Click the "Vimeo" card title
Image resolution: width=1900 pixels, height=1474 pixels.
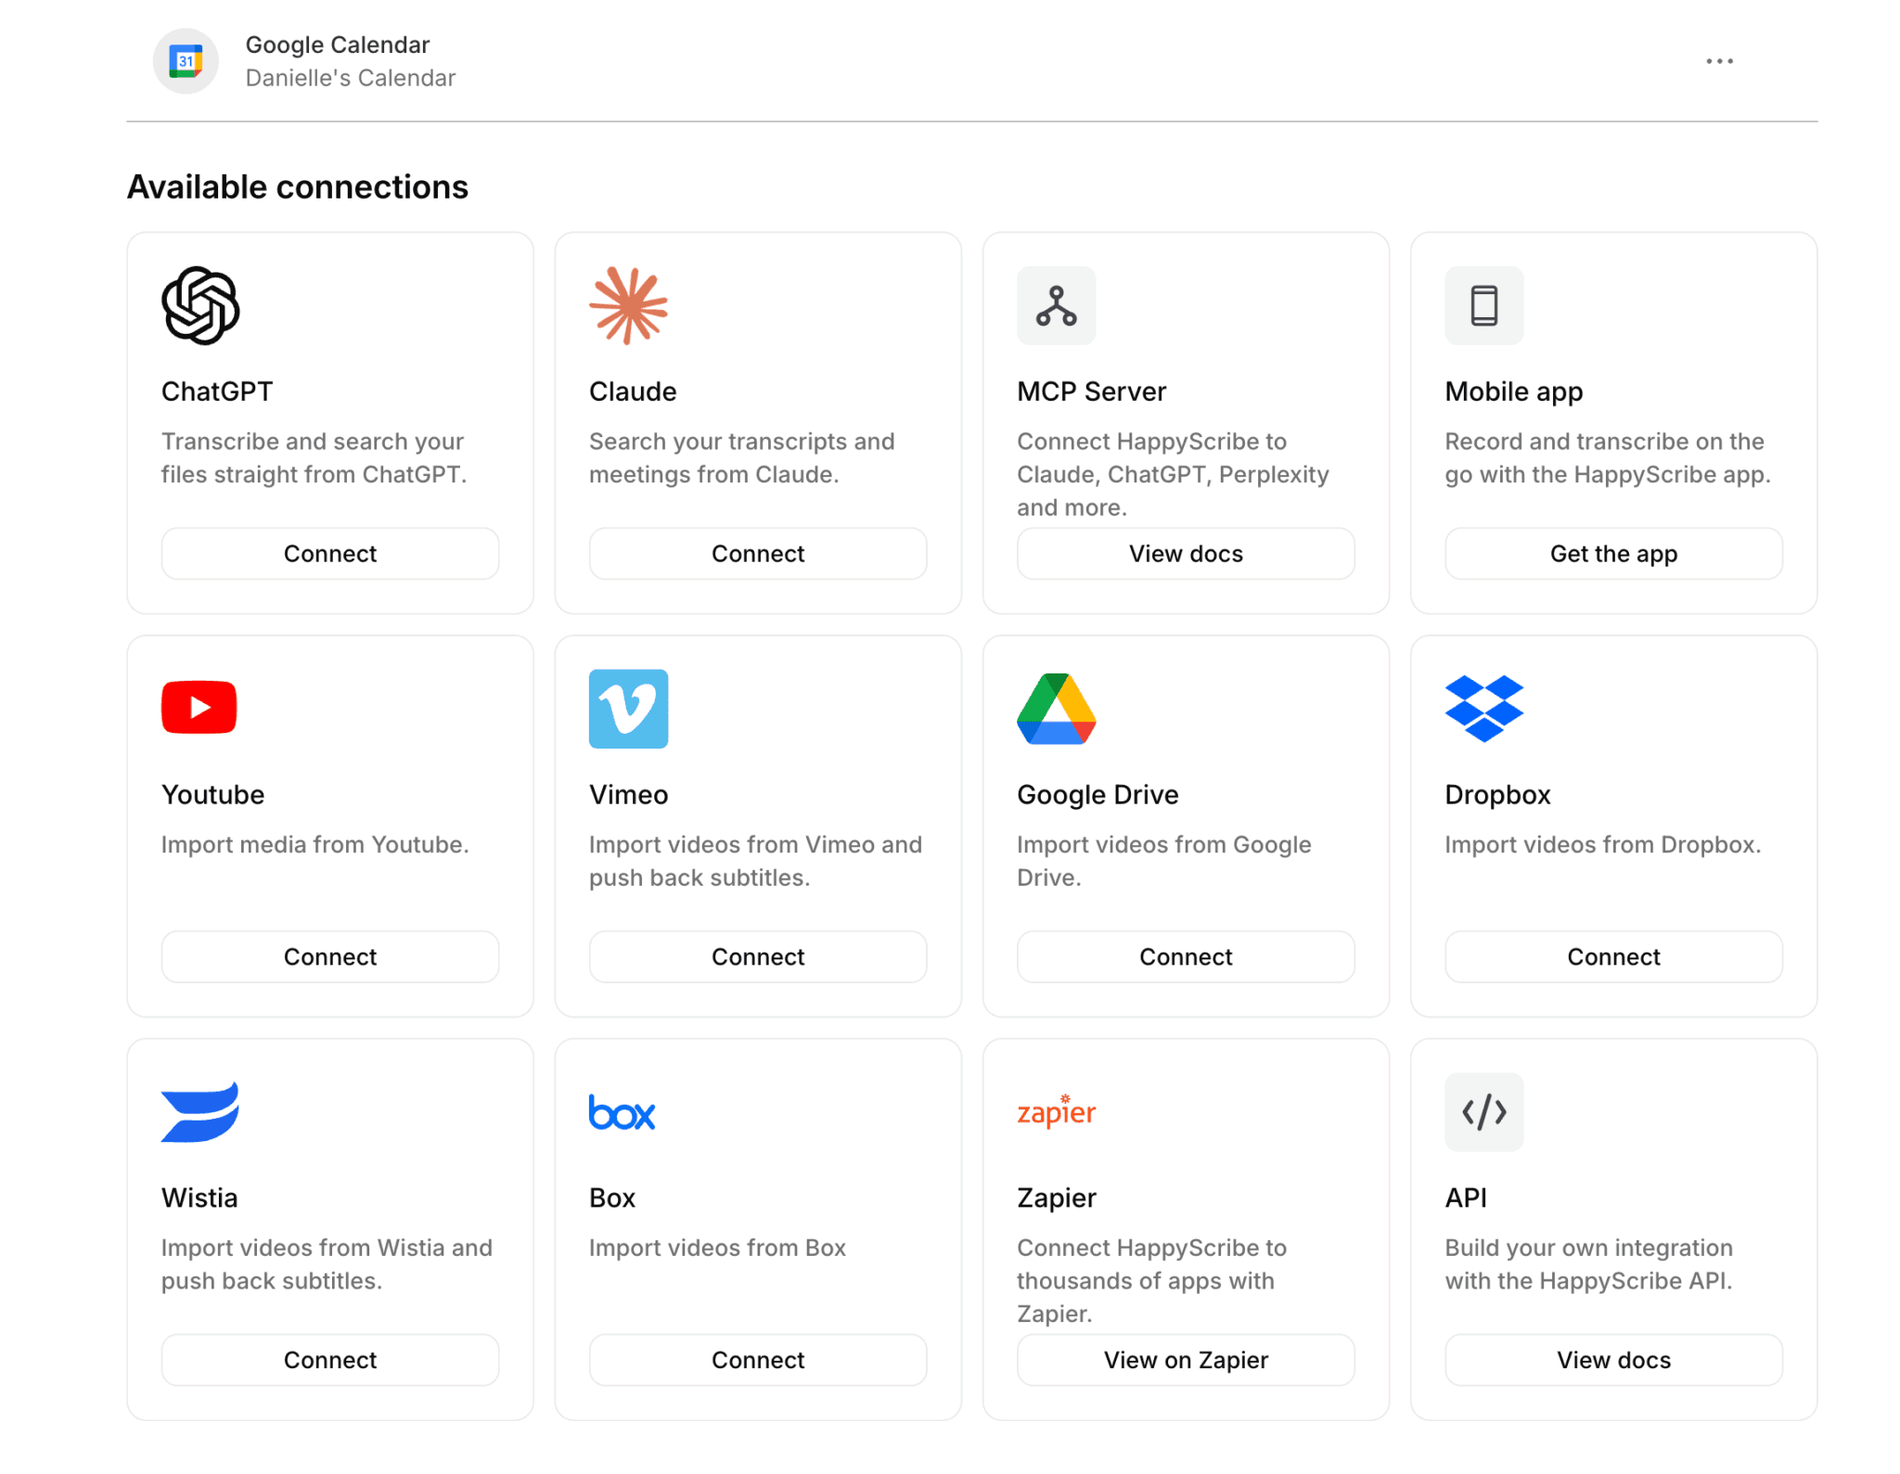click(x=629, y=795)
